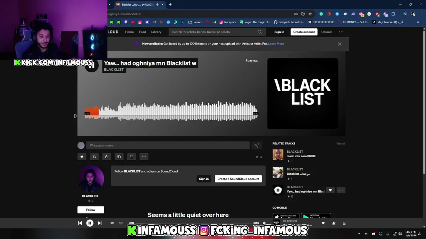Skip to previous track in player bar
426x239 pixels.
80,223
